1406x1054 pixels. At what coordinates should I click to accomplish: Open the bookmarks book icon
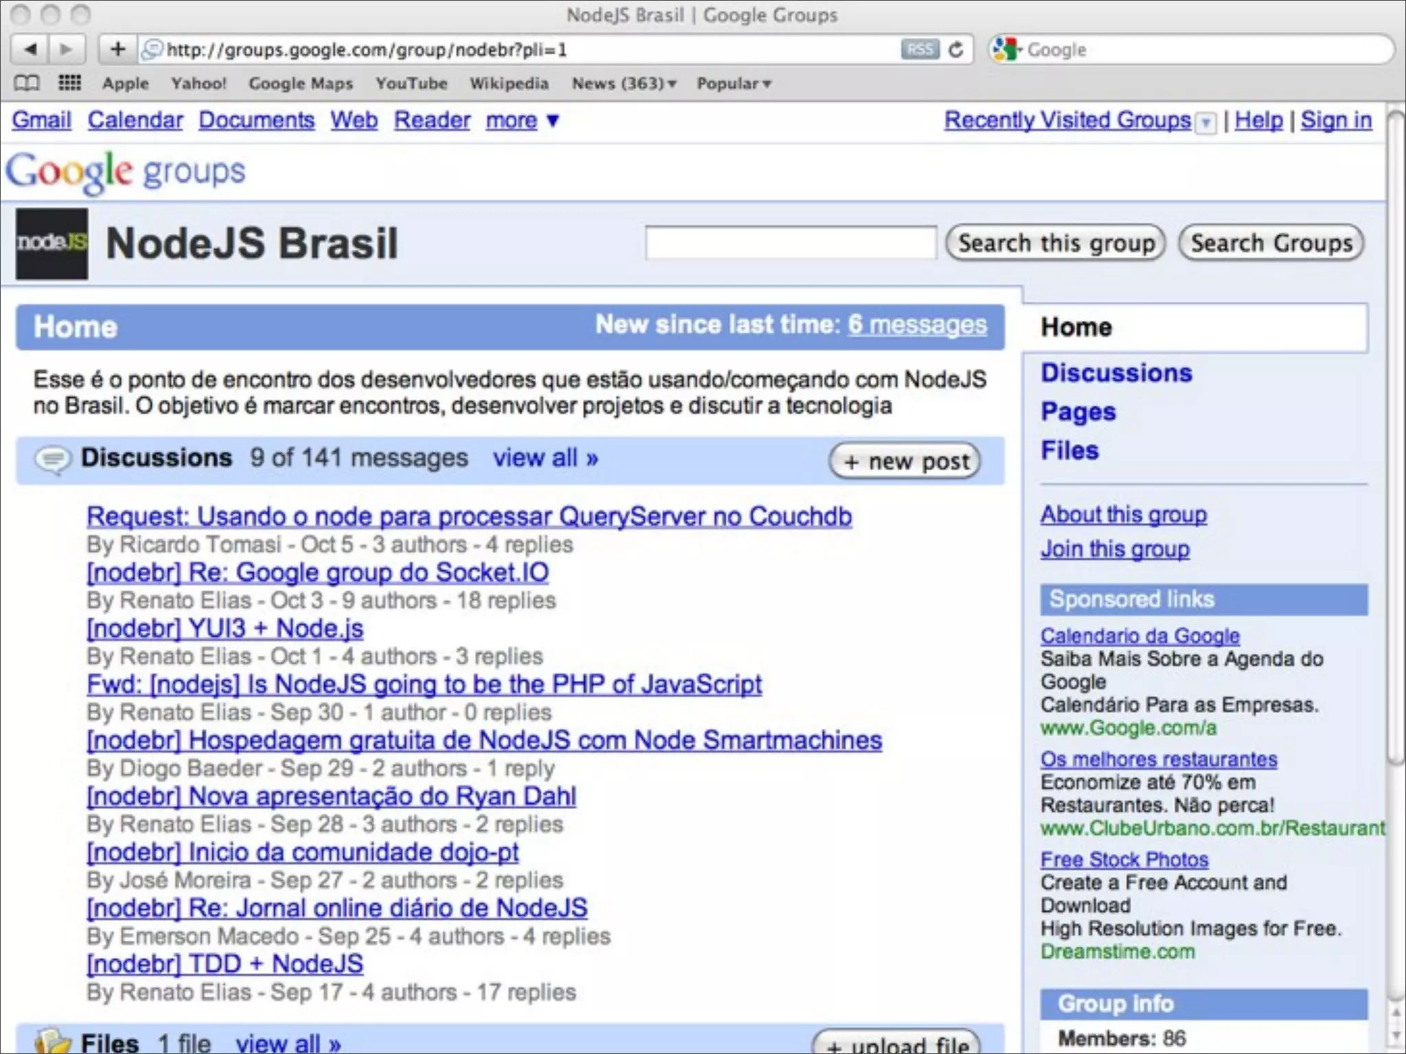pyautogui.click(x=27, y=83)
